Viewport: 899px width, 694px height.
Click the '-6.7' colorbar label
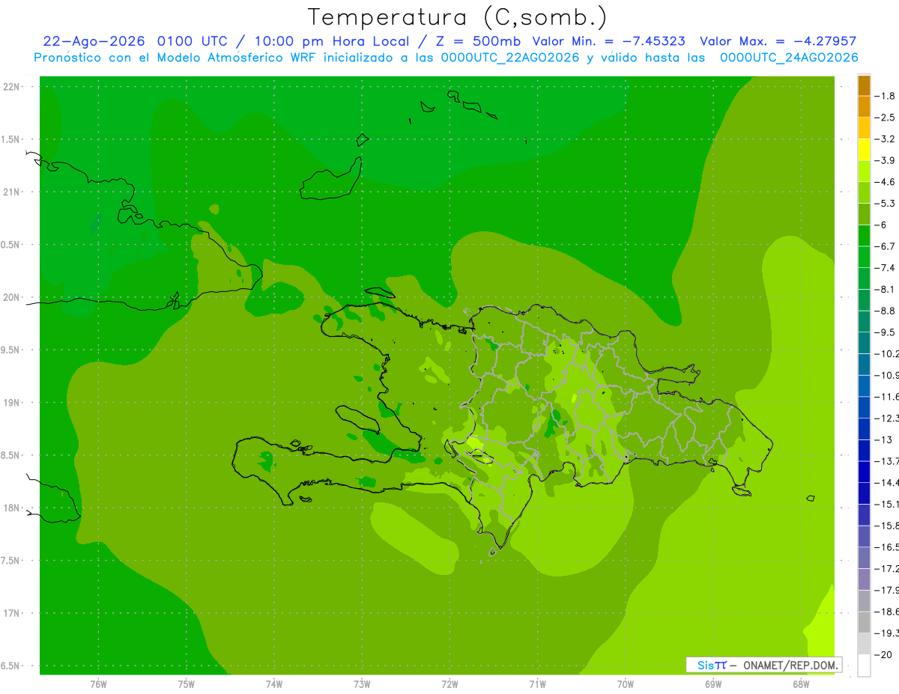click(x=884, y=246)
